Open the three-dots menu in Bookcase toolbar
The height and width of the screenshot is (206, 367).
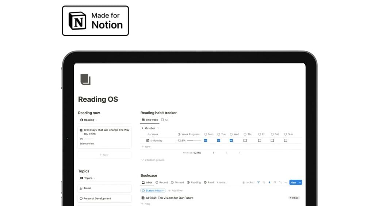(x=286, y=182)
